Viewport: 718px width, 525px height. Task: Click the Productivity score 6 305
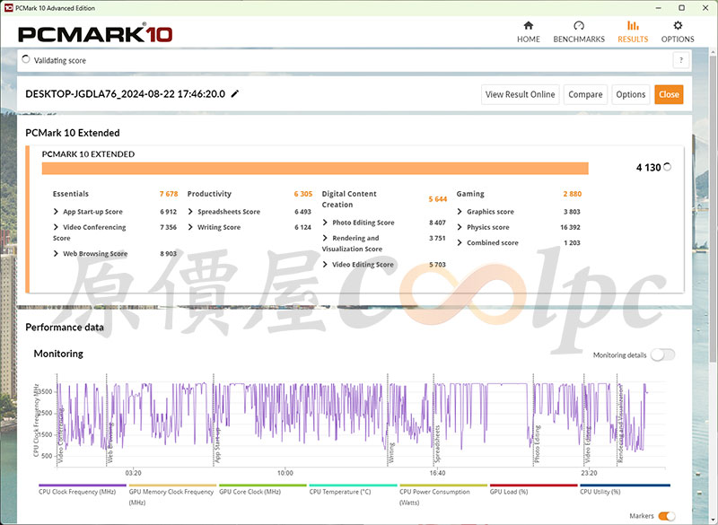coord(303,194)
